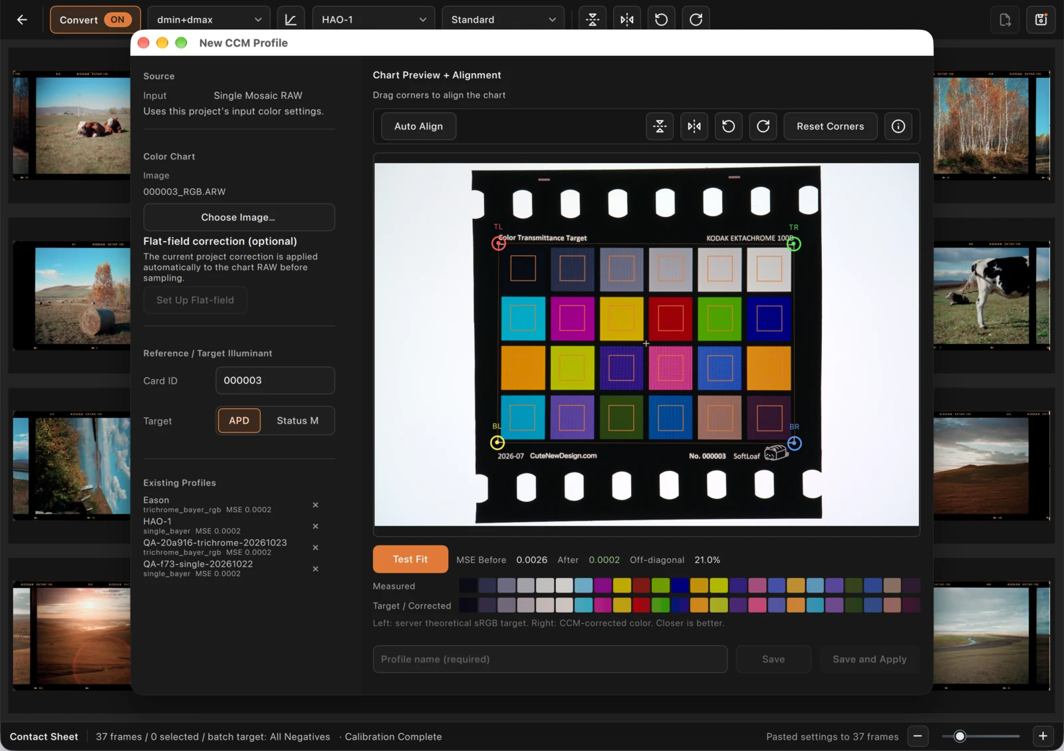The width and height of the screenshot is (1064, 751).
Task: Zoom out with the minus icon in the status bar
Action: tap(918, 736)
